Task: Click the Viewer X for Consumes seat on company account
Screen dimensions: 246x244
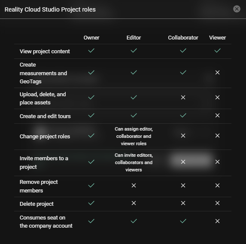Action: pos(217,221)
